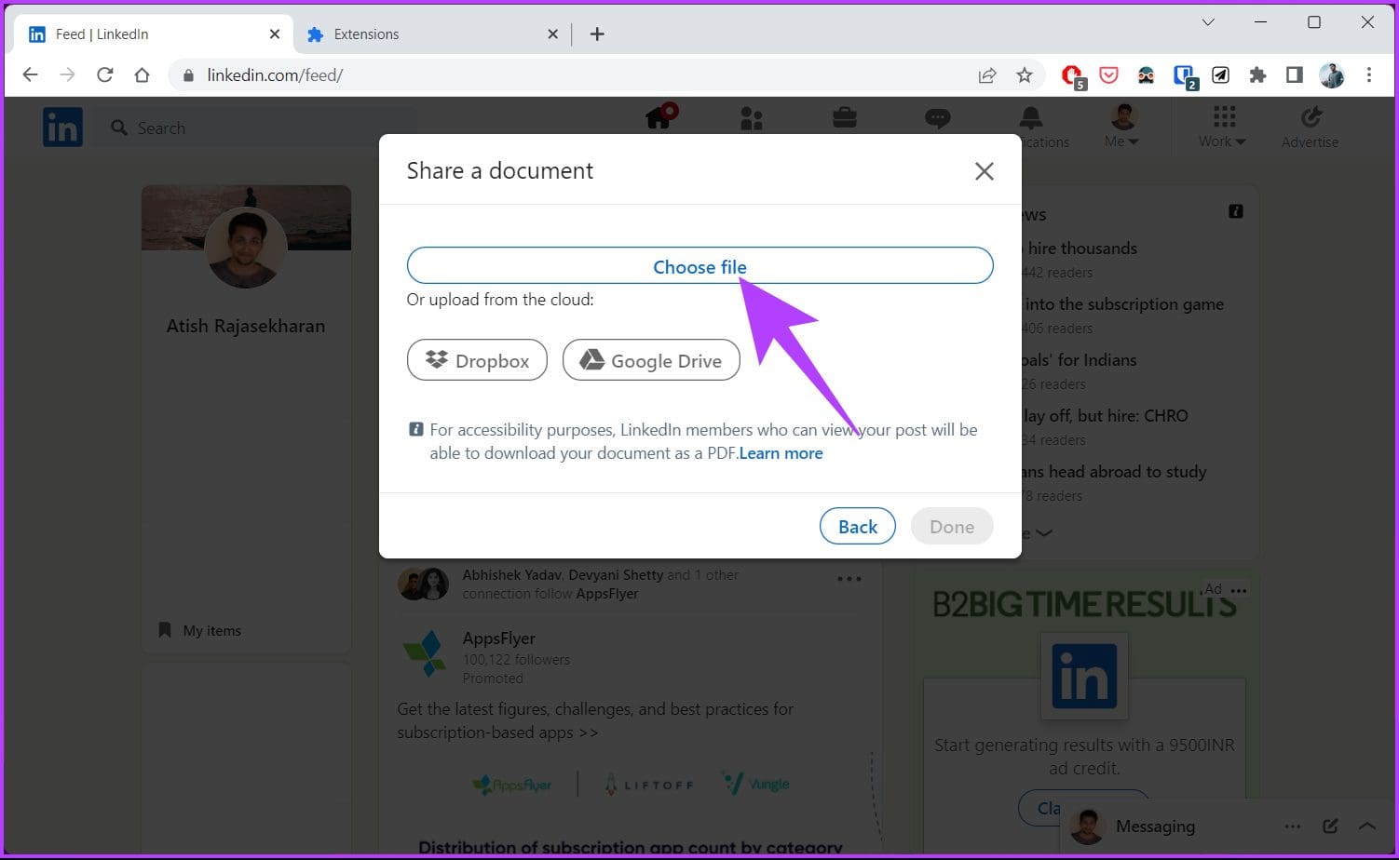Open the Extensions puzzle menu
This screenshot has height=860, width=1399.
(1257, 75)
